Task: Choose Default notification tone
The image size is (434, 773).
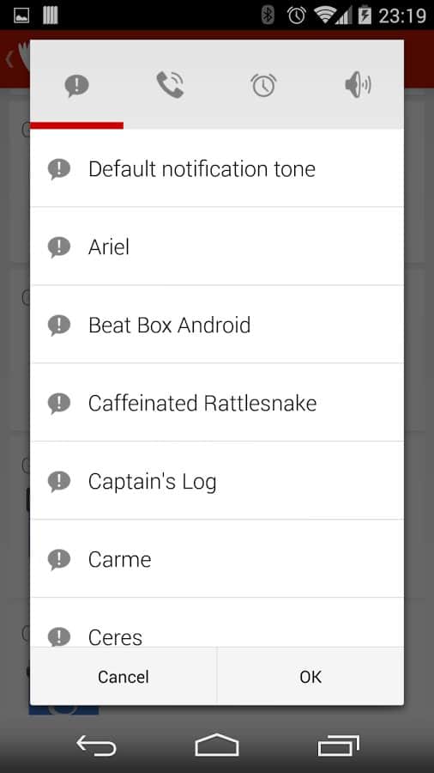Action: (217, 168)
